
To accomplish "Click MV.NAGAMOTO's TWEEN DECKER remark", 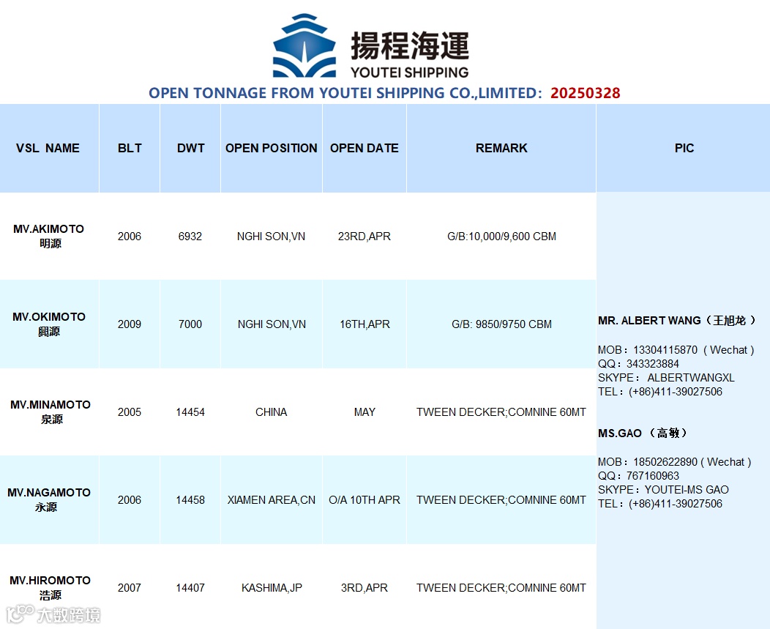I will tap(501, 500).
